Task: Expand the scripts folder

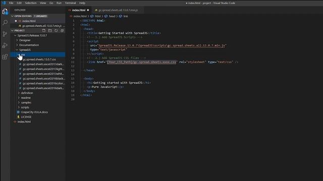Action: (x=19, y=107)
